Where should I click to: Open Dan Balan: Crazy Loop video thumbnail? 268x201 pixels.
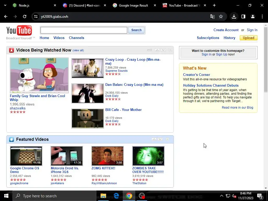pyautogui.click(x=87, y=93)
